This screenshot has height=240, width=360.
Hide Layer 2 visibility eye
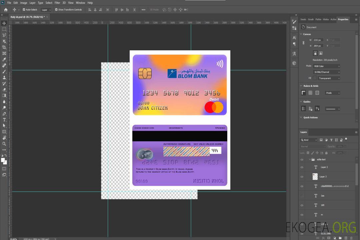(x=302, y=167)
